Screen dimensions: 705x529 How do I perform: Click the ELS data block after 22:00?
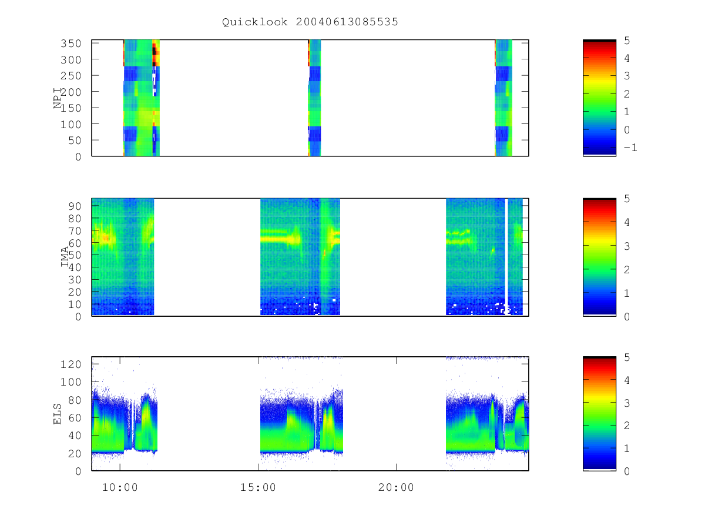[x=487, y=413]
